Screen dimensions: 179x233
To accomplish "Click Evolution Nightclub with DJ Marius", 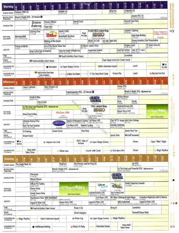I will pyautogui.click(x=153, y=197).
